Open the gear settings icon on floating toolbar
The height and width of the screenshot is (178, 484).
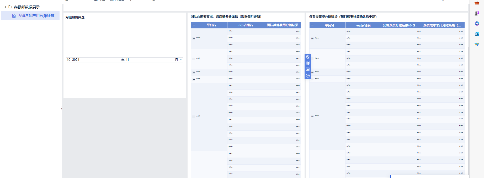(x=308, y=57)
